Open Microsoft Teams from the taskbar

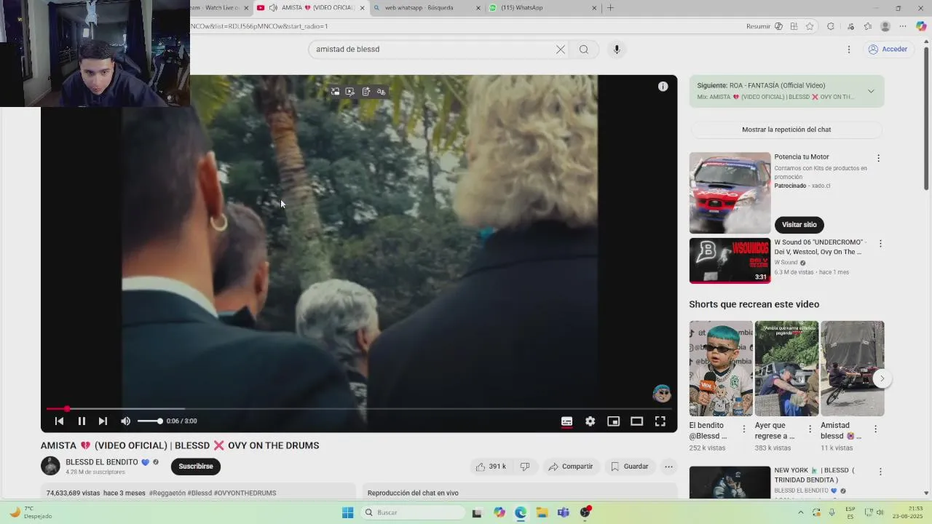tap(563, 512)
